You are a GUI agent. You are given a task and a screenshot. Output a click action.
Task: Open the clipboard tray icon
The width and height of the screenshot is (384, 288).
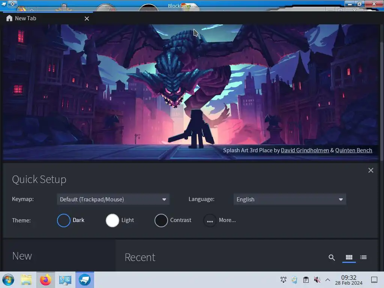coord(306,280)
